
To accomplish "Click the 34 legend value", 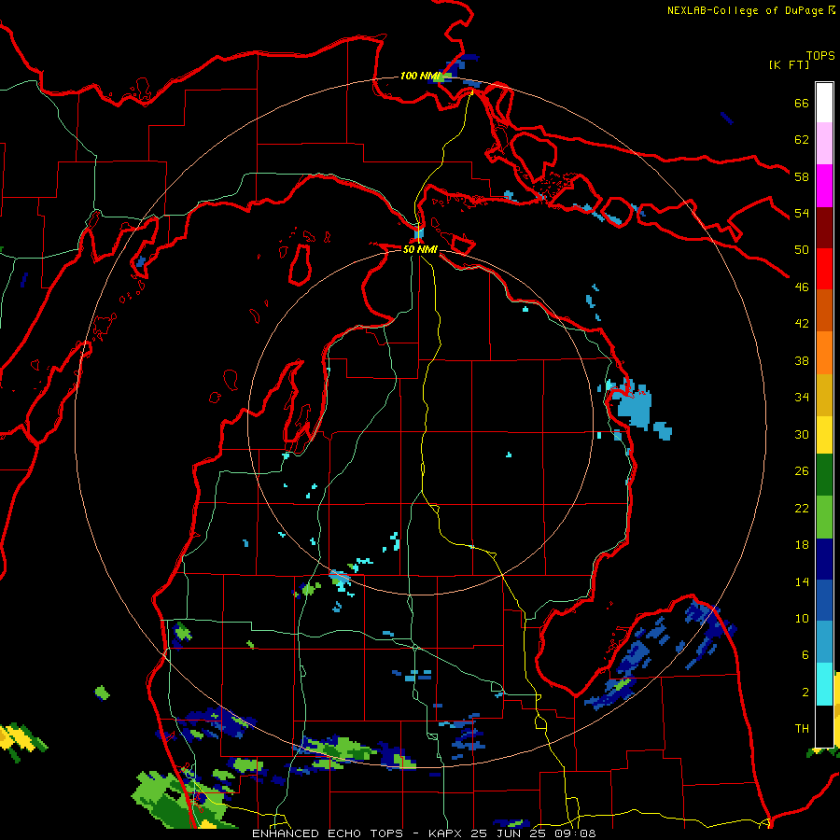I will coord(802,398).
